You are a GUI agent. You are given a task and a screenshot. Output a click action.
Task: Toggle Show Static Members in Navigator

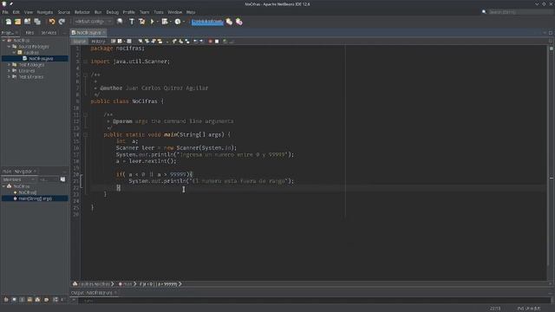click(22, 299)
